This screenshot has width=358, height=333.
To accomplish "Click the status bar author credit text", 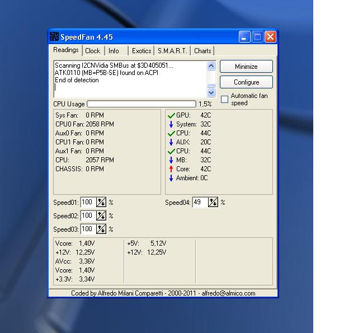I will [163, 293].
